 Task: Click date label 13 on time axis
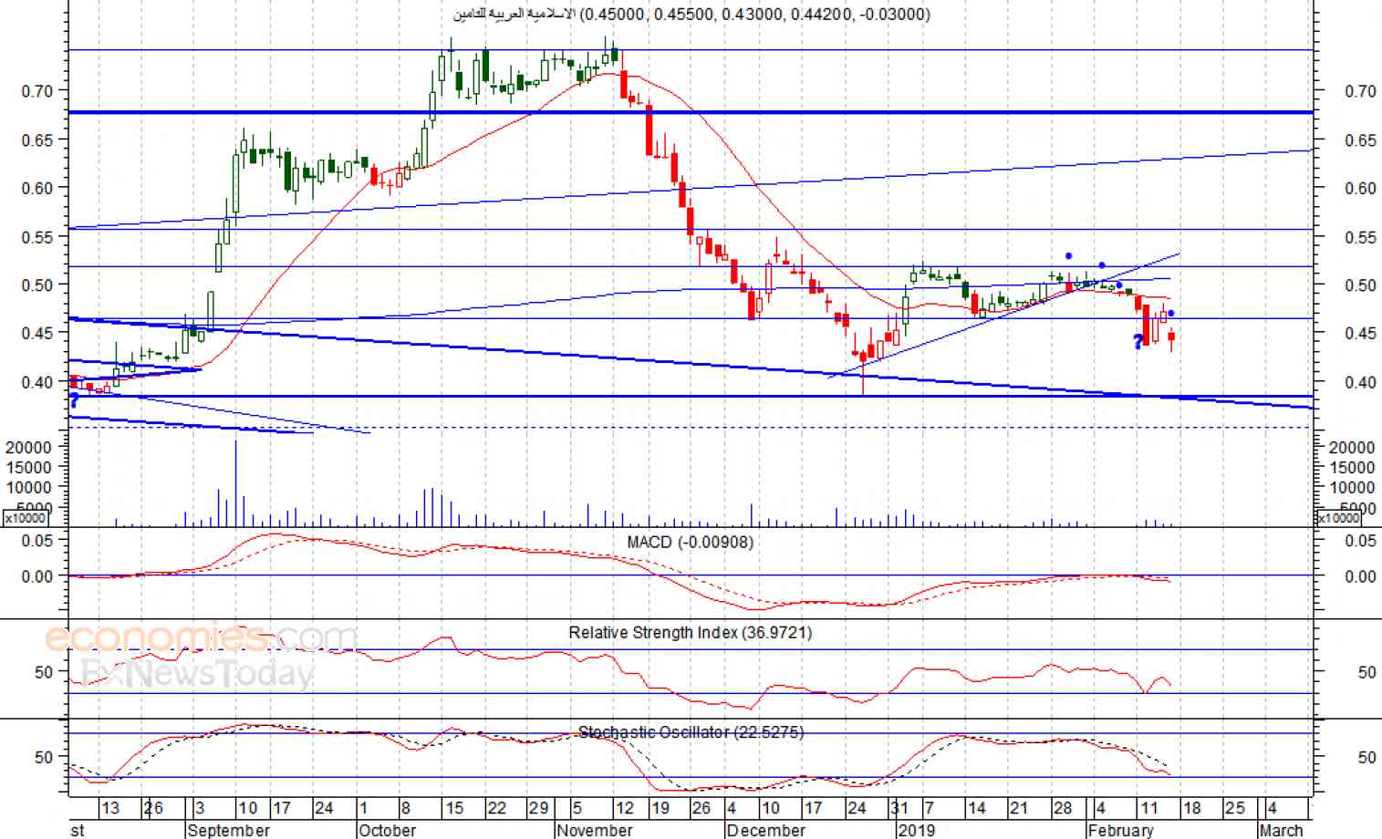pos(110,808)
